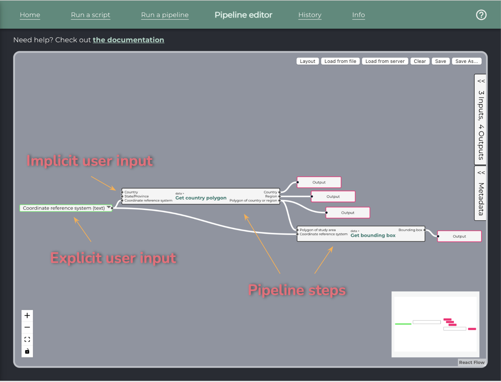The image size is (501, 382).
Task: Click the State/Province input handle
Action: (122, 196)
